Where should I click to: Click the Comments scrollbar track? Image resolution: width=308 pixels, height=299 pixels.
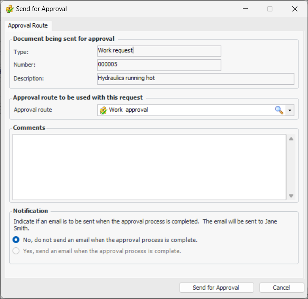[291, 167]
